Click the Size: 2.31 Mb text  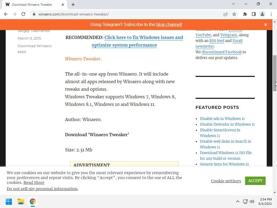(x=79, y=150)
